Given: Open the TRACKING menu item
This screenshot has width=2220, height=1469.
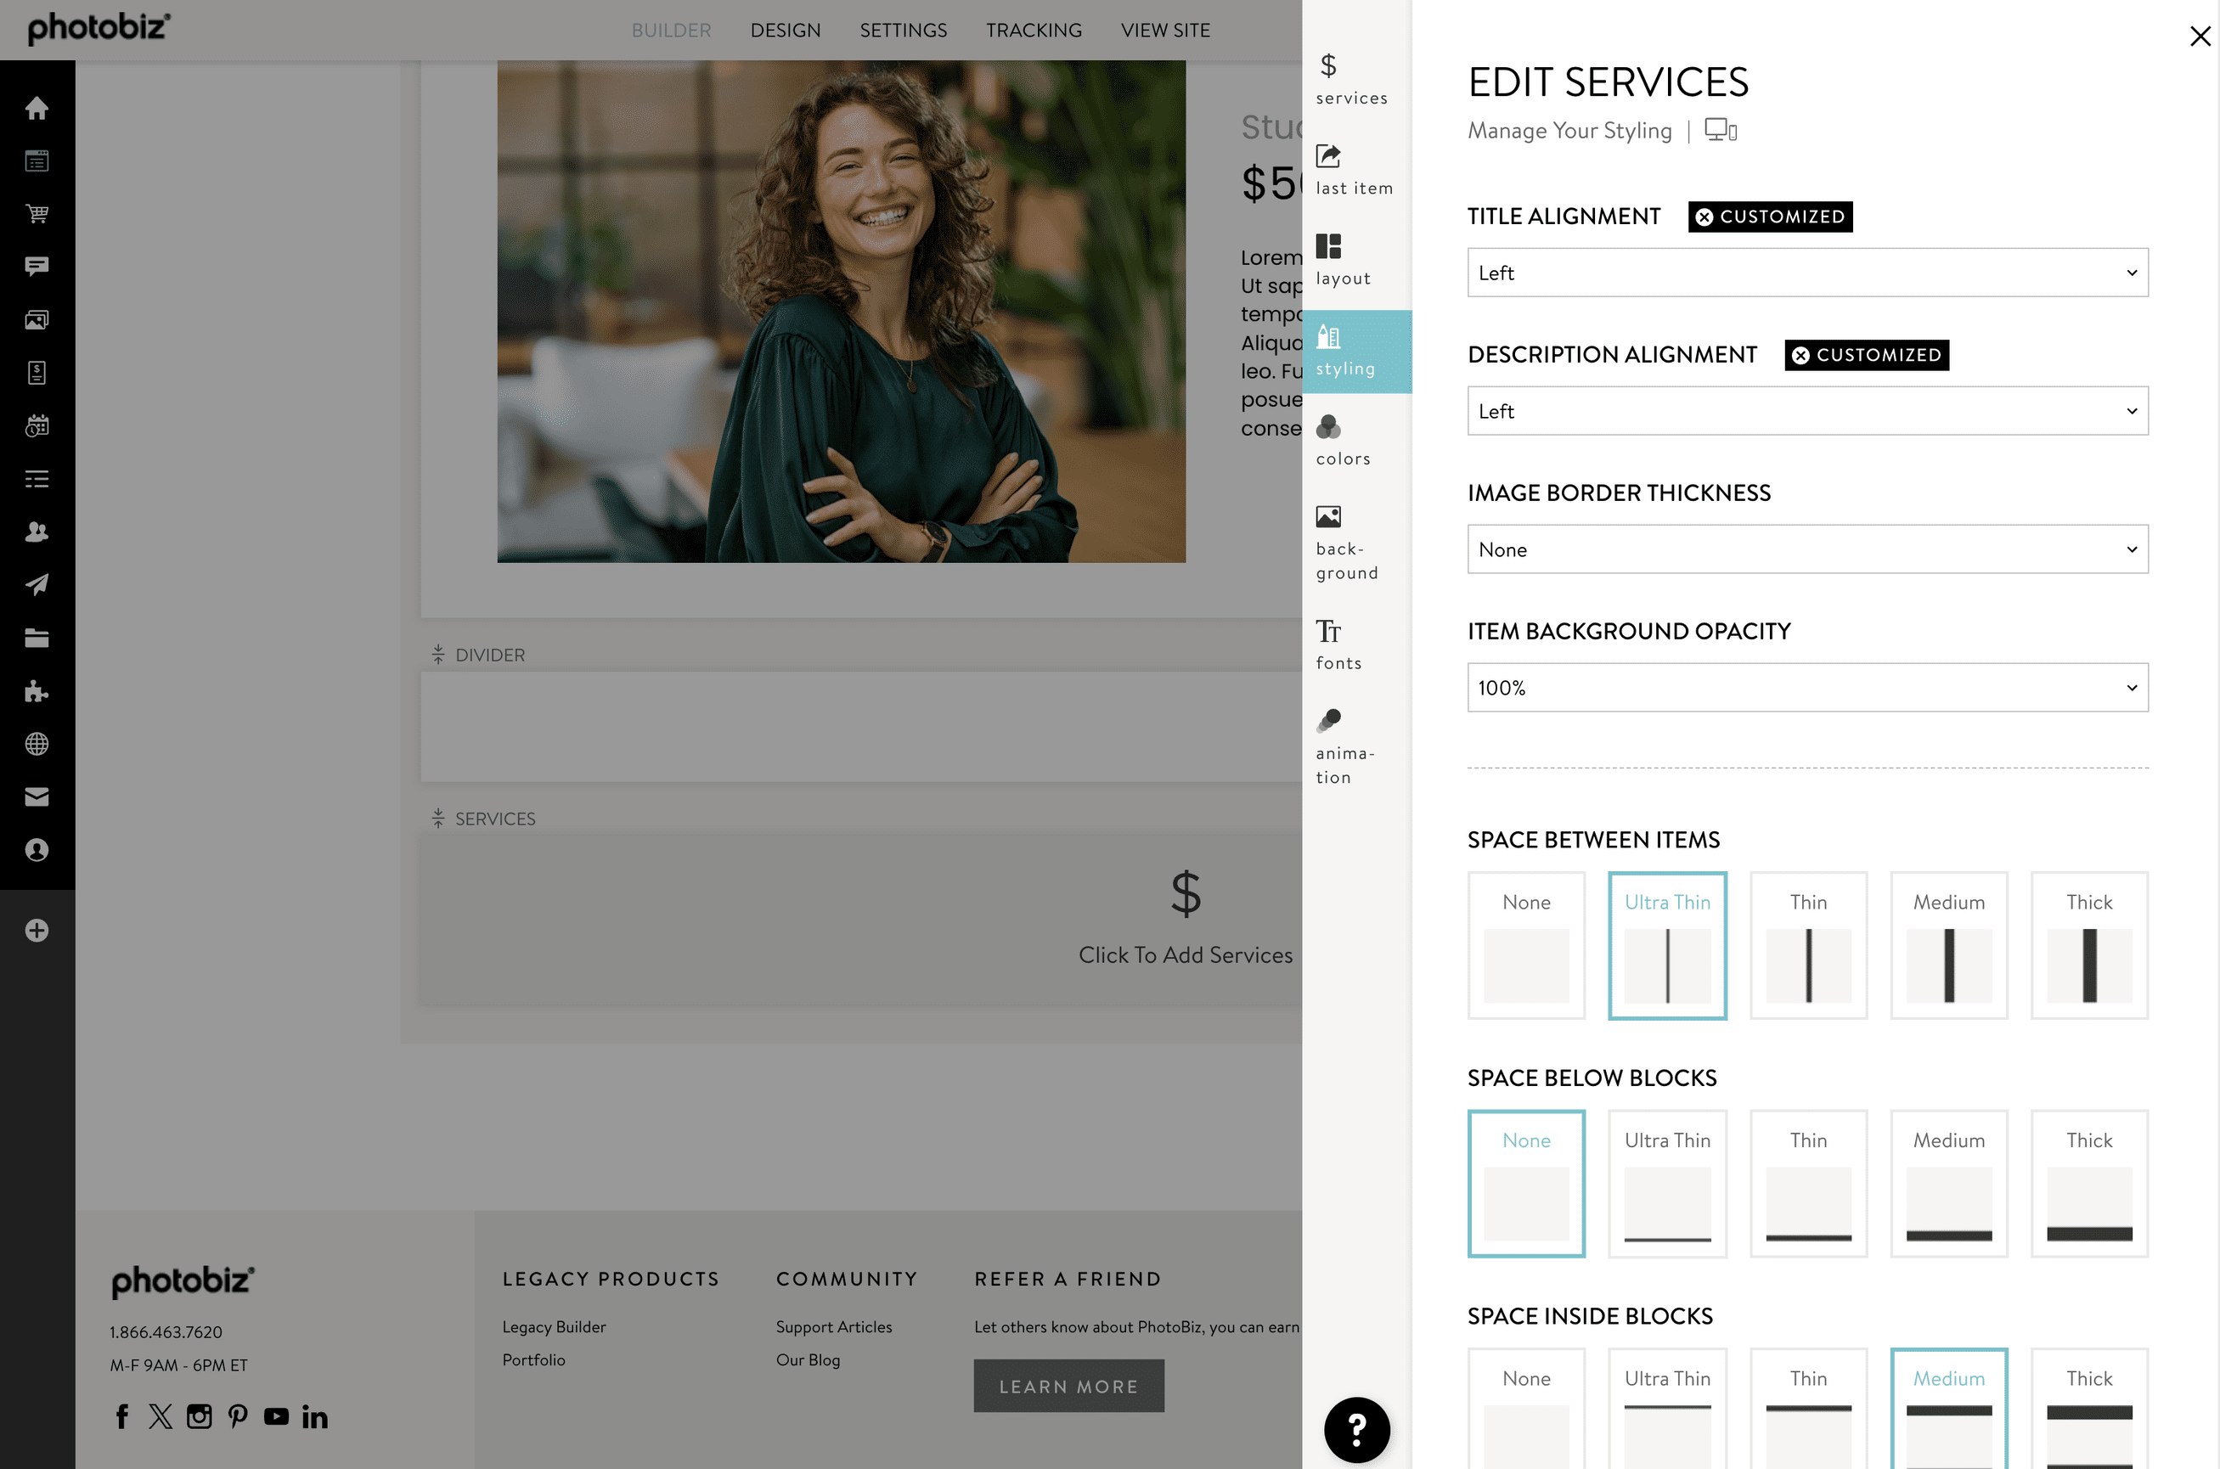Looking at the screenshot, I should (x=1034, y=29).
